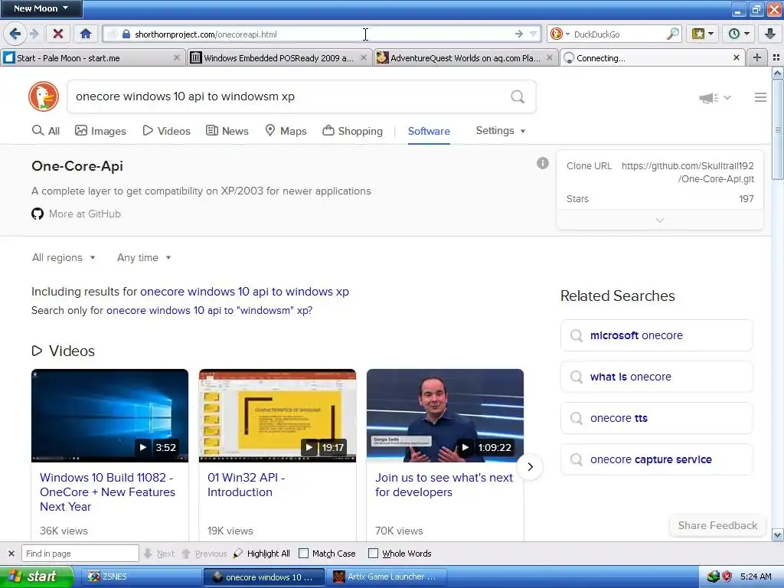Open Join us to see what's next link

pos(444,485)
